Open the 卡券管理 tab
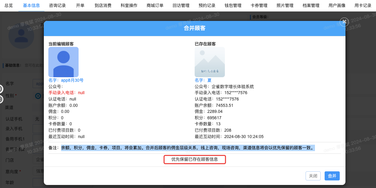The image size is (376, 188). click(x=259, y=5)
